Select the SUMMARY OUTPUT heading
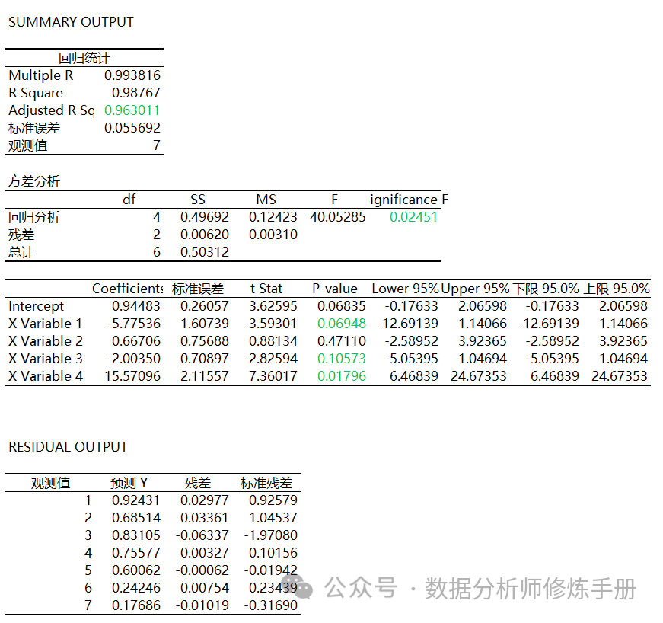This screenshot has height=623, width=663. tap(71, 22)
